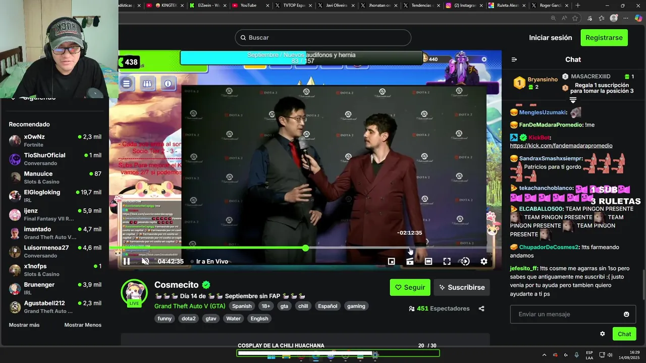The height and width of the screenshot is (363, 646).
Task: Share the stream via share icon
Action: [x=481, y=309]
